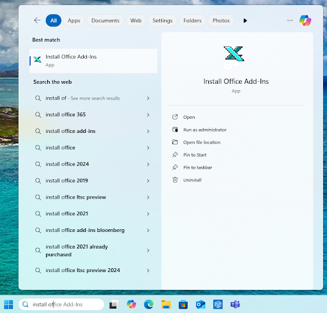Expand chevron for install office 365
Image resolution: width=327 pixels, height=313 pixels.
click(148, 115)
